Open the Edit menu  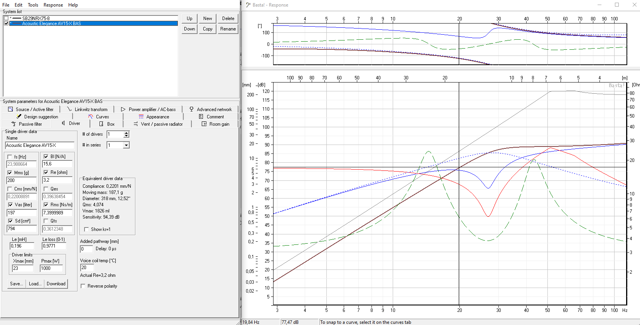19,5
